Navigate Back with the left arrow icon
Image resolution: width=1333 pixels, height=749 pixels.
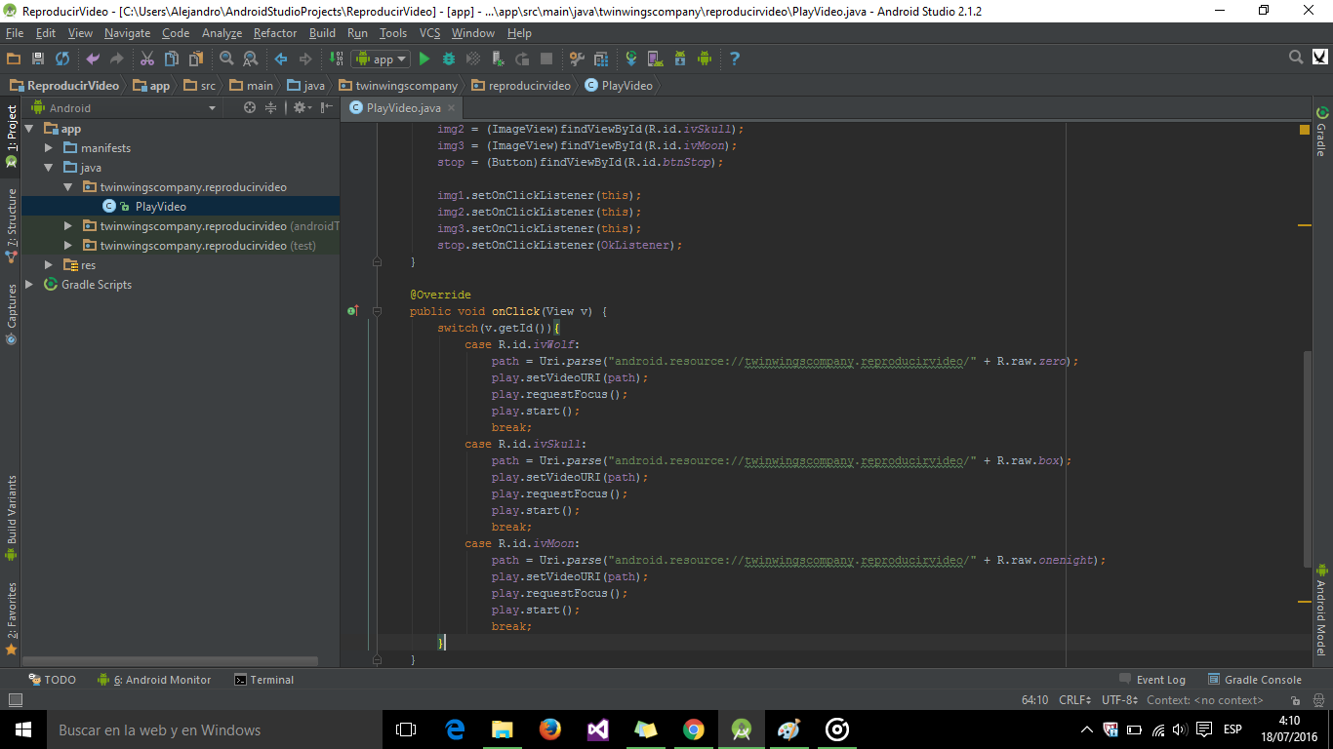pyautogui.click(x=281, y=59)
